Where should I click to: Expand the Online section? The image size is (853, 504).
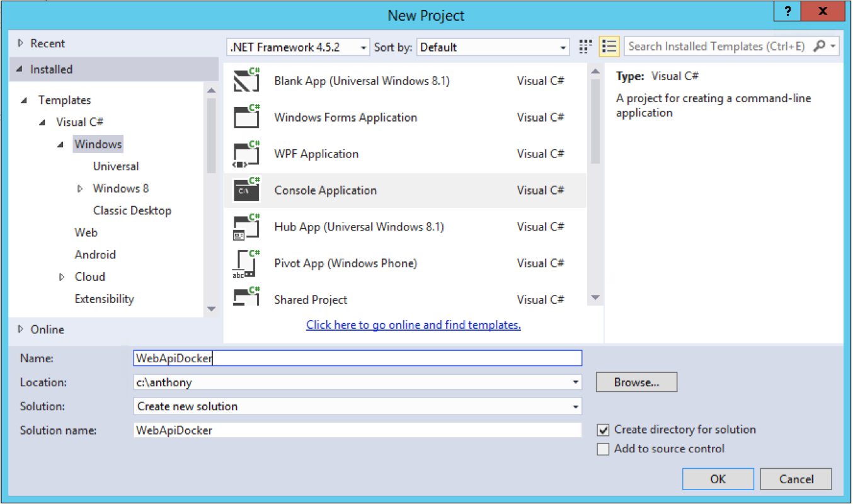pyautogui.click(x=21, y=329)
